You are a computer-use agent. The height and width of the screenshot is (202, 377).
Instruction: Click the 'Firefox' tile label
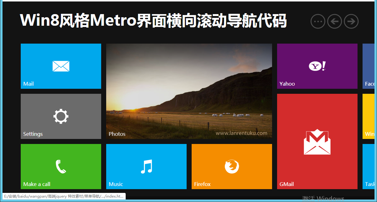pyautogui.click(x=202, y=184)
